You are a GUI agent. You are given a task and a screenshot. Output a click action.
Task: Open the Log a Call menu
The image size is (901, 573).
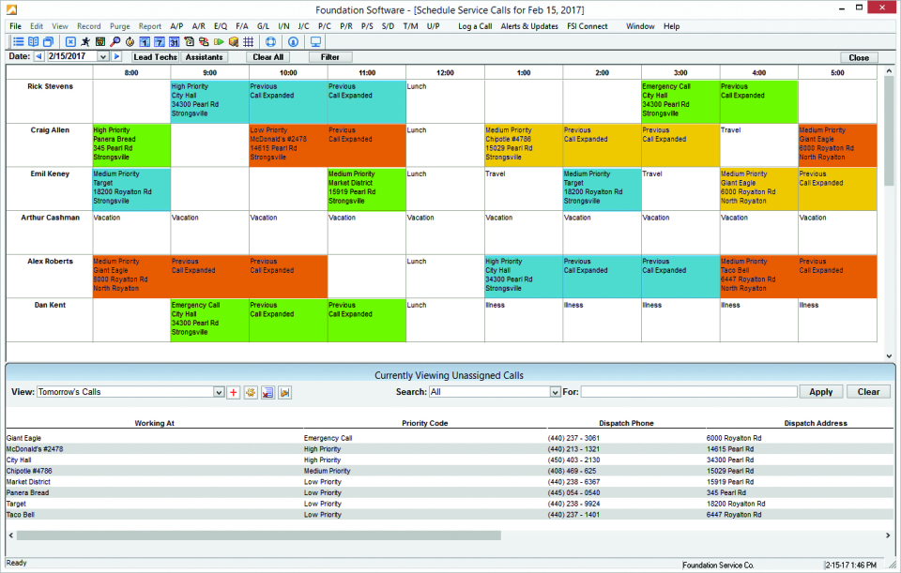pos(475,26)
